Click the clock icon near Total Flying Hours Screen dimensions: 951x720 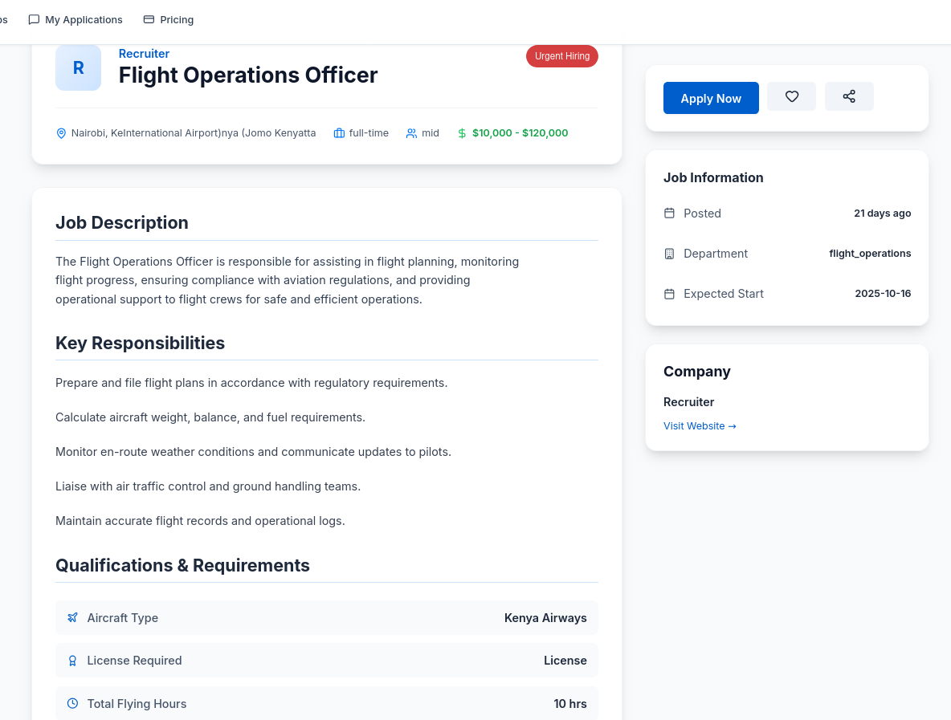[x=72, y=703]
